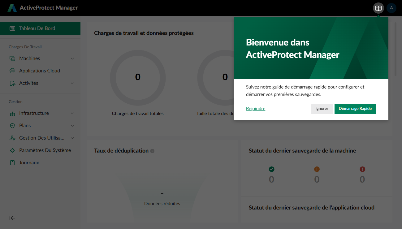
Task: Open the Activités sidebar icon
Action: coord(12,83)
